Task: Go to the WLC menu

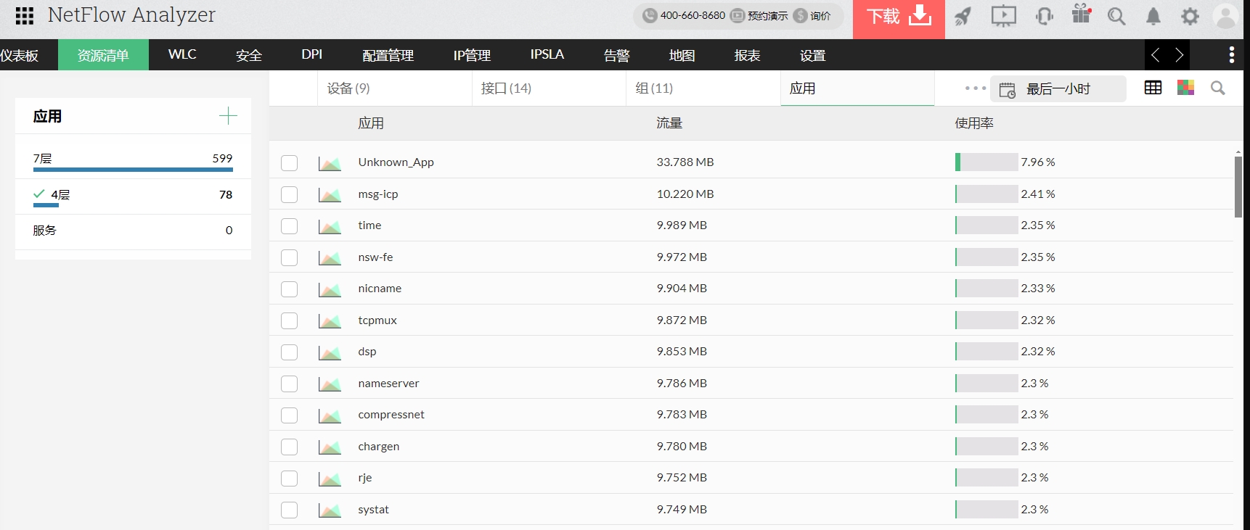Action: [x=182, y=54]
